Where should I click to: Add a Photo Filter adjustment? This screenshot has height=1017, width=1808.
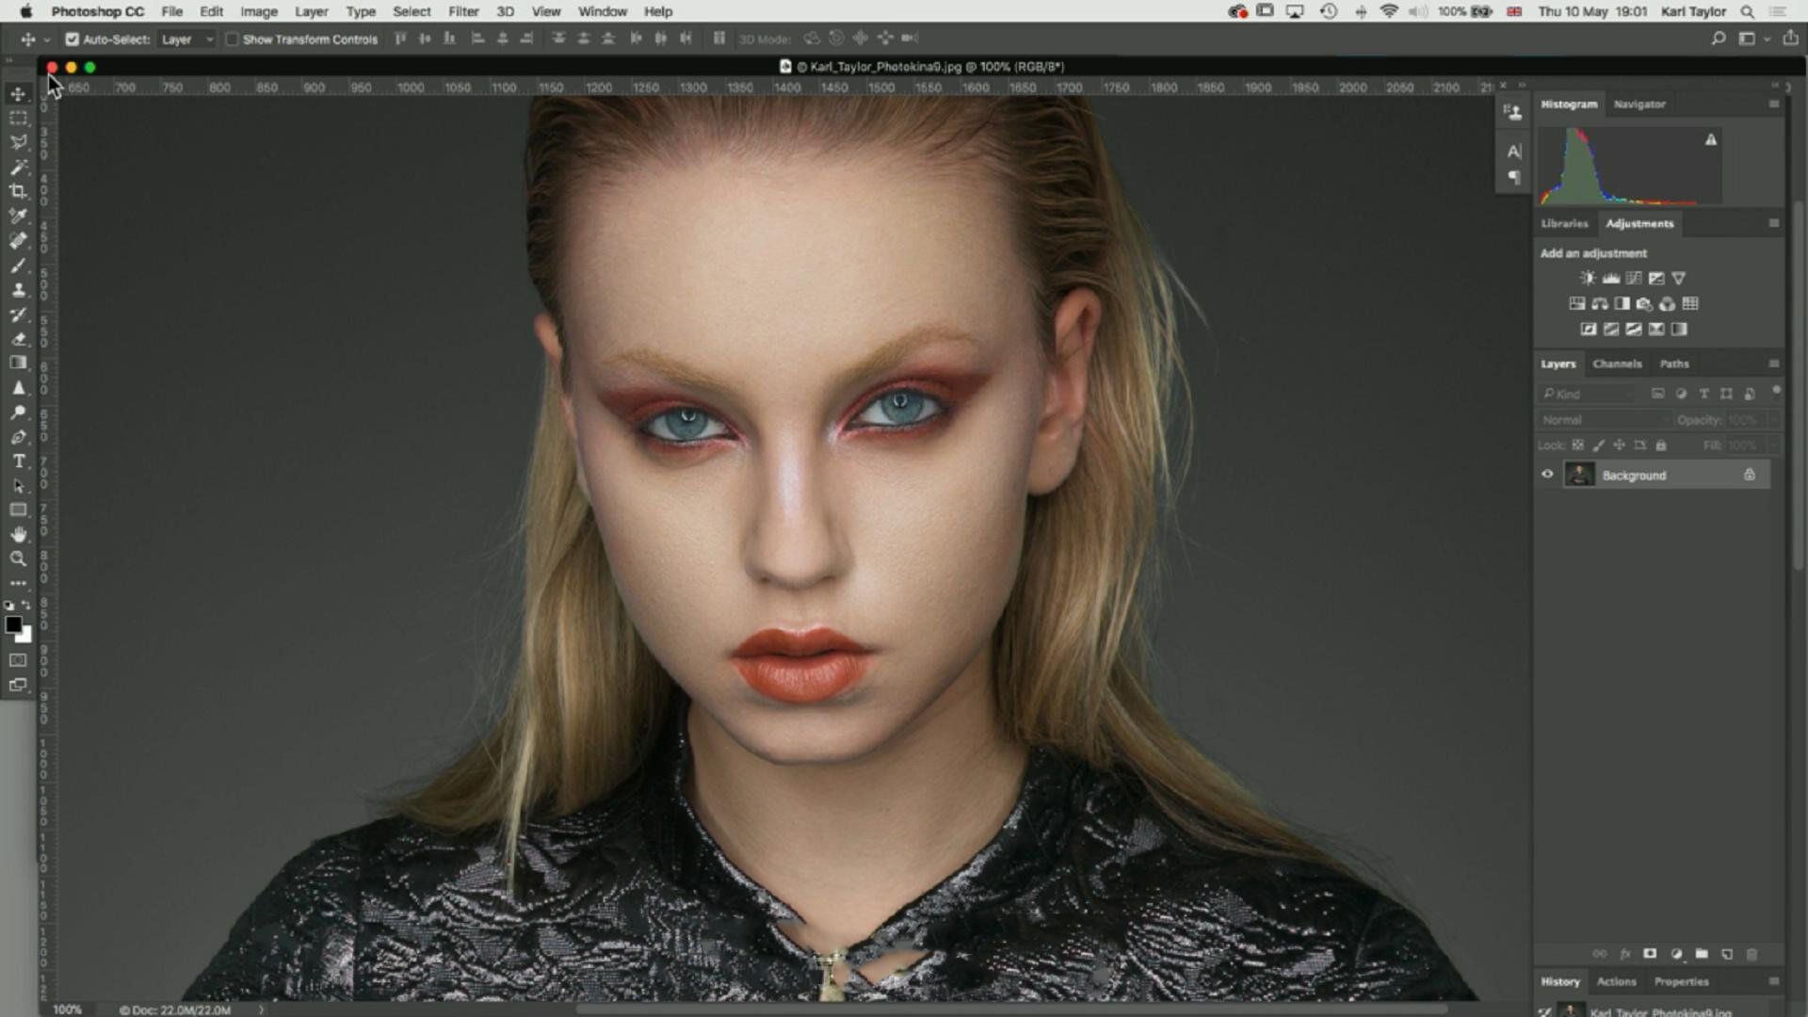[1644, 303]
